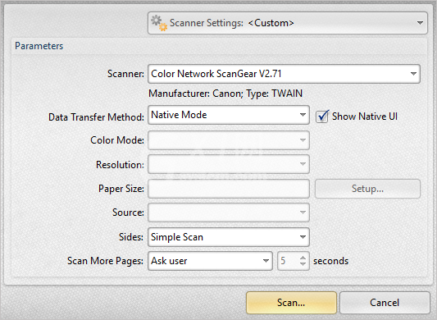Open the Sides Simple Scan dropdown
Screen dimensions: 437x320
229,237
